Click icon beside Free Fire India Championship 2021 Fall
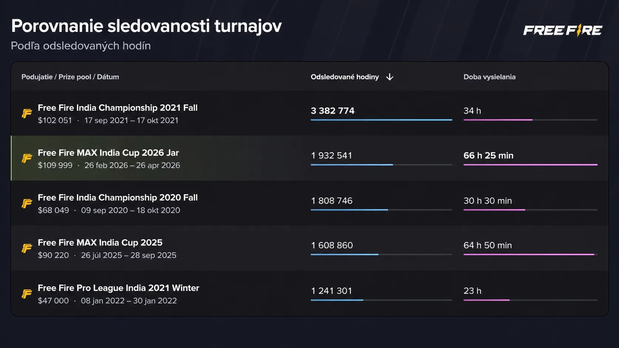The height and width of the screenshot is (348, 619). (27, 114)
